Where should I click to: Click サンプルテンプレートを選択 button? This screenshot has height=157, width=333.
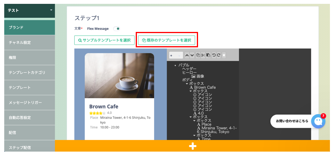click(x=104, y=40)
